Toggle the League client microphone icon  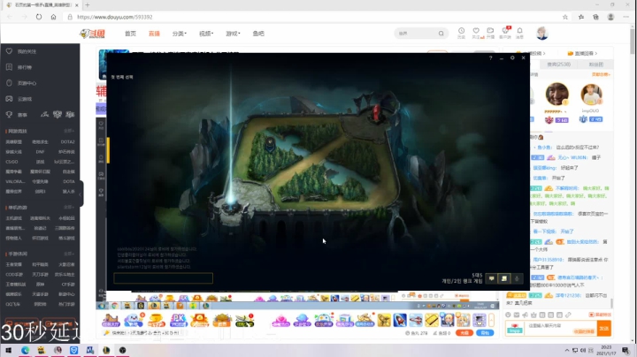(517, 278)
